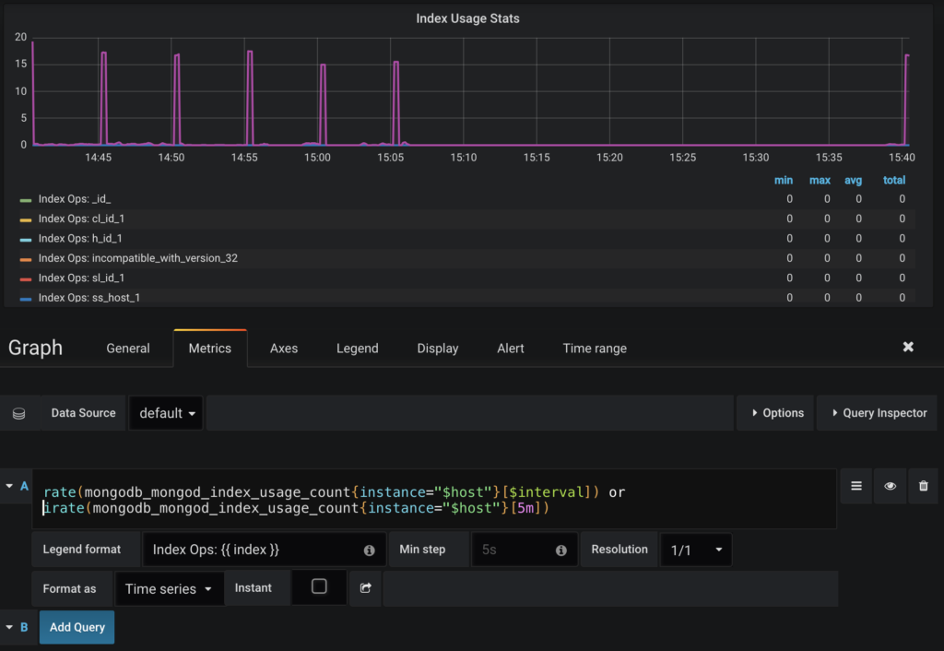
Task: Click the Add Query button
Action: coord(77,627)
